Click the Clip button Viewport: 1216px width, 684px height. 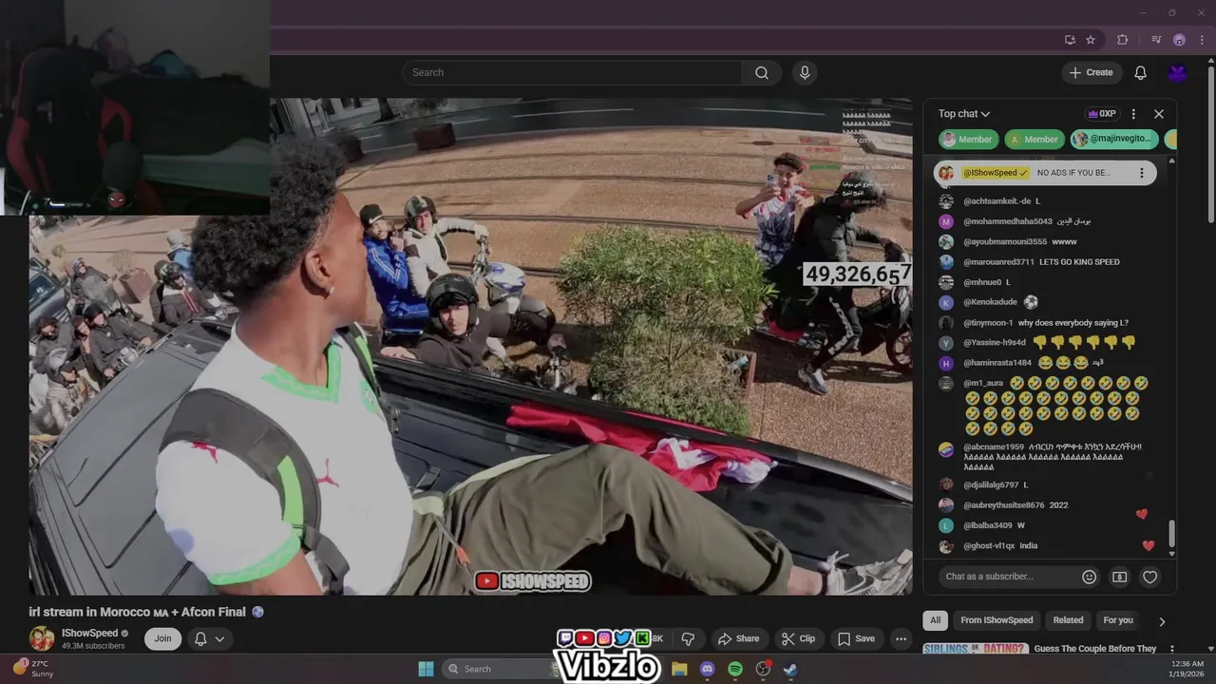point(798,638)
